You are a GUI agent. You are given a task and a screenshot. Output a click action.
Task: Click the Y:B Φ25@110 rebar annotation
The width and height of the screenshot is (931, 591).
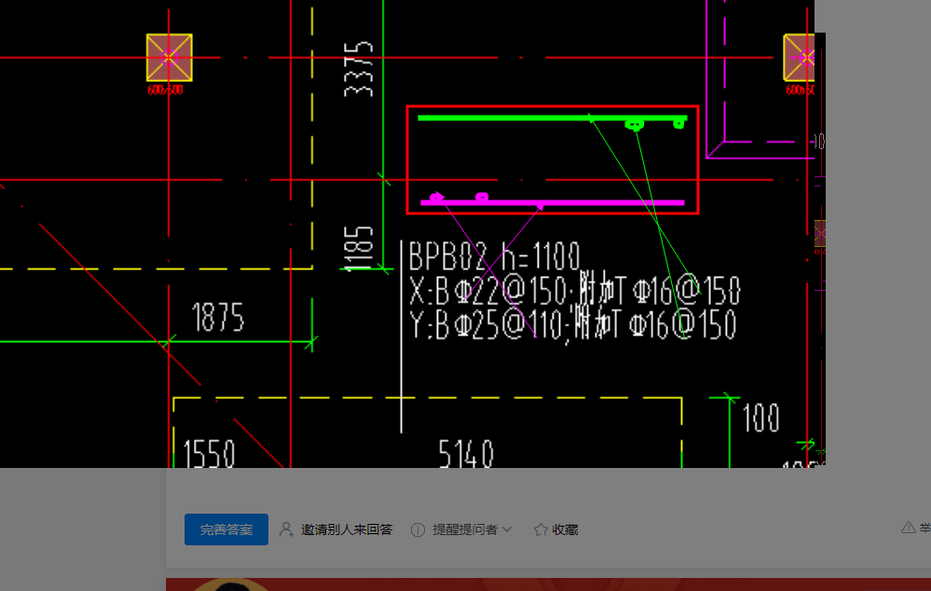tap(573, 324)
